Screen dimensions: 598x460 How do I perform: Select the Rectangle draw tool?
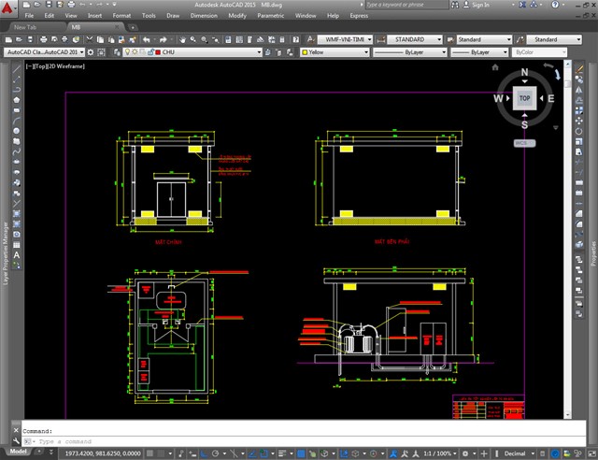(x=17, y=110)
